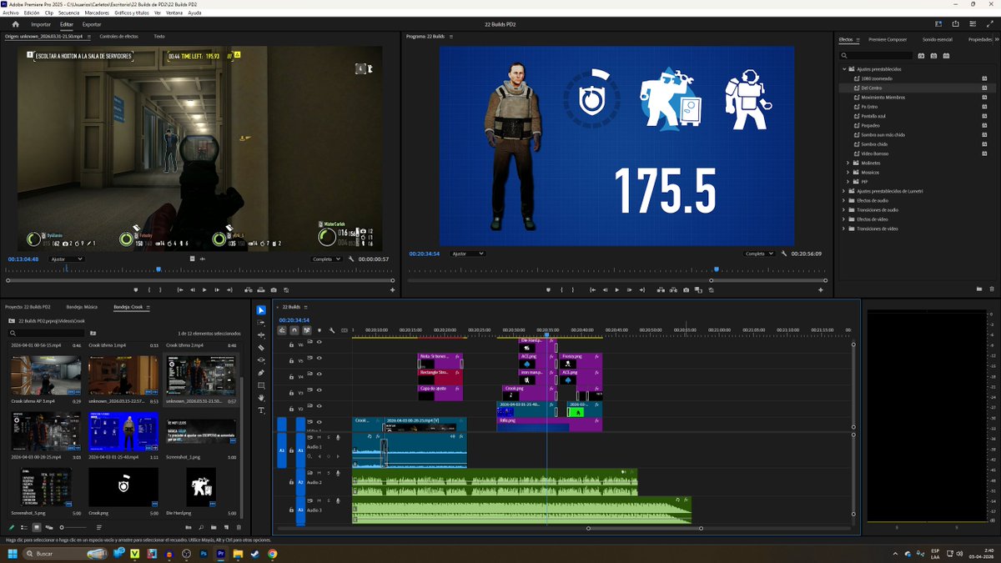Toggle insert sequences as nests option

click(282, 330)
